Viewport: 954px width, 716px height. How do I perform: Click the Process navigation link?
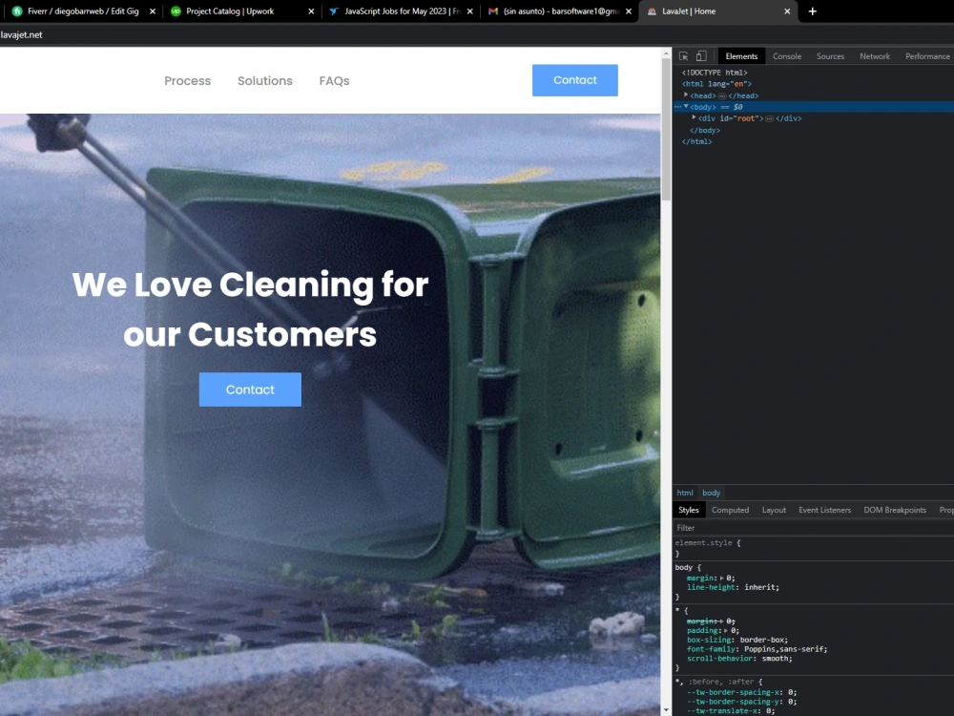(x=187, y=80)
